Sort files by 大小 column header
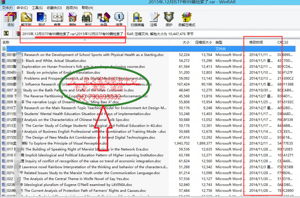The image size is (300, 198). tap(186, 42)
